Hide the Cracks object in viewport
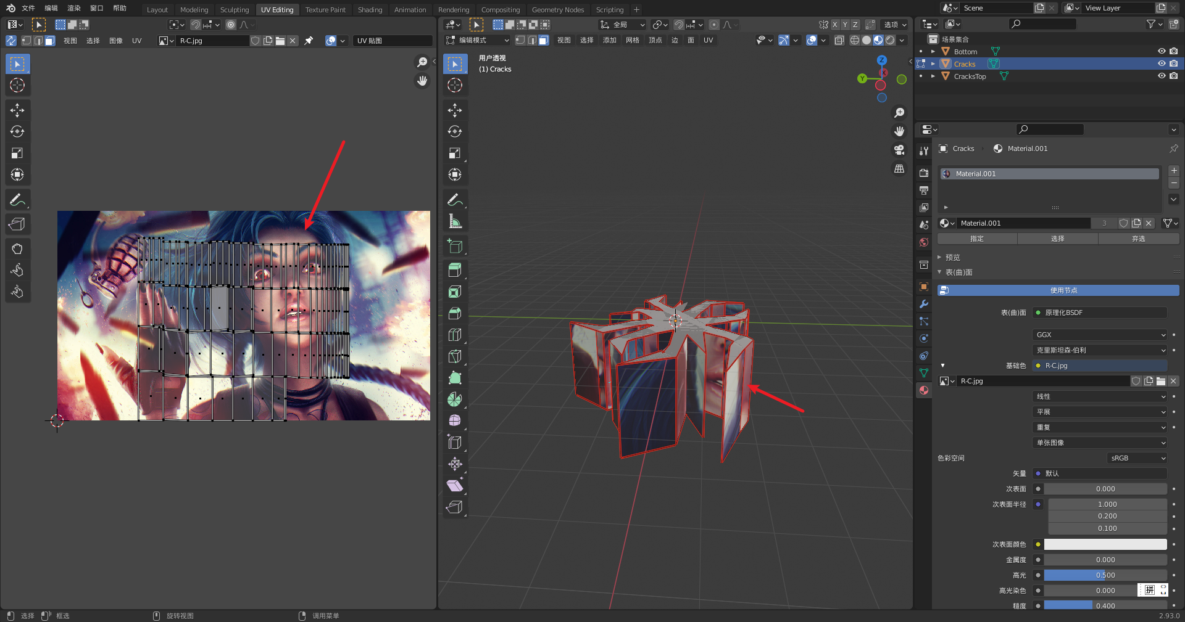 [x=1162, y=63]
